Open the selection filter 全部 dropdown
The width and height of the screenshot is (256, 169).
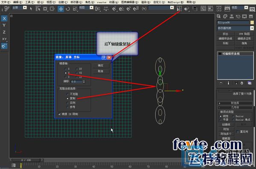[x=25, y=8]
